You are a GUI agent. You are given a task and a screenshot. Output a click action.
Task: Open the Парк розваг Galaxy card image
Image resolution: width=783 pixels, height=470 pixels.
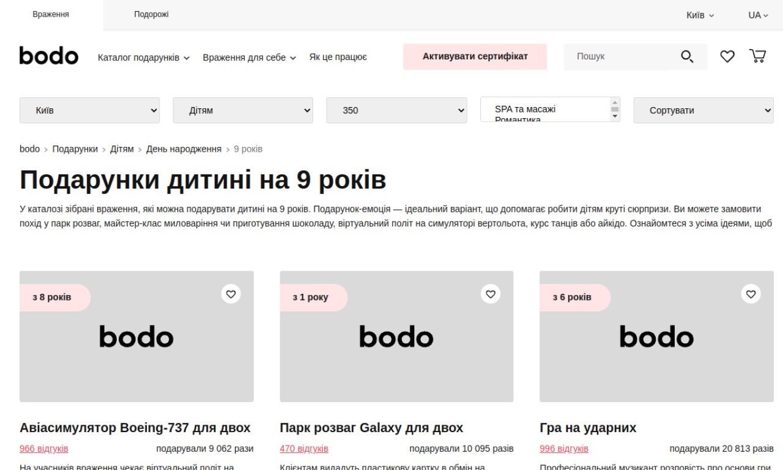(396, 337)
